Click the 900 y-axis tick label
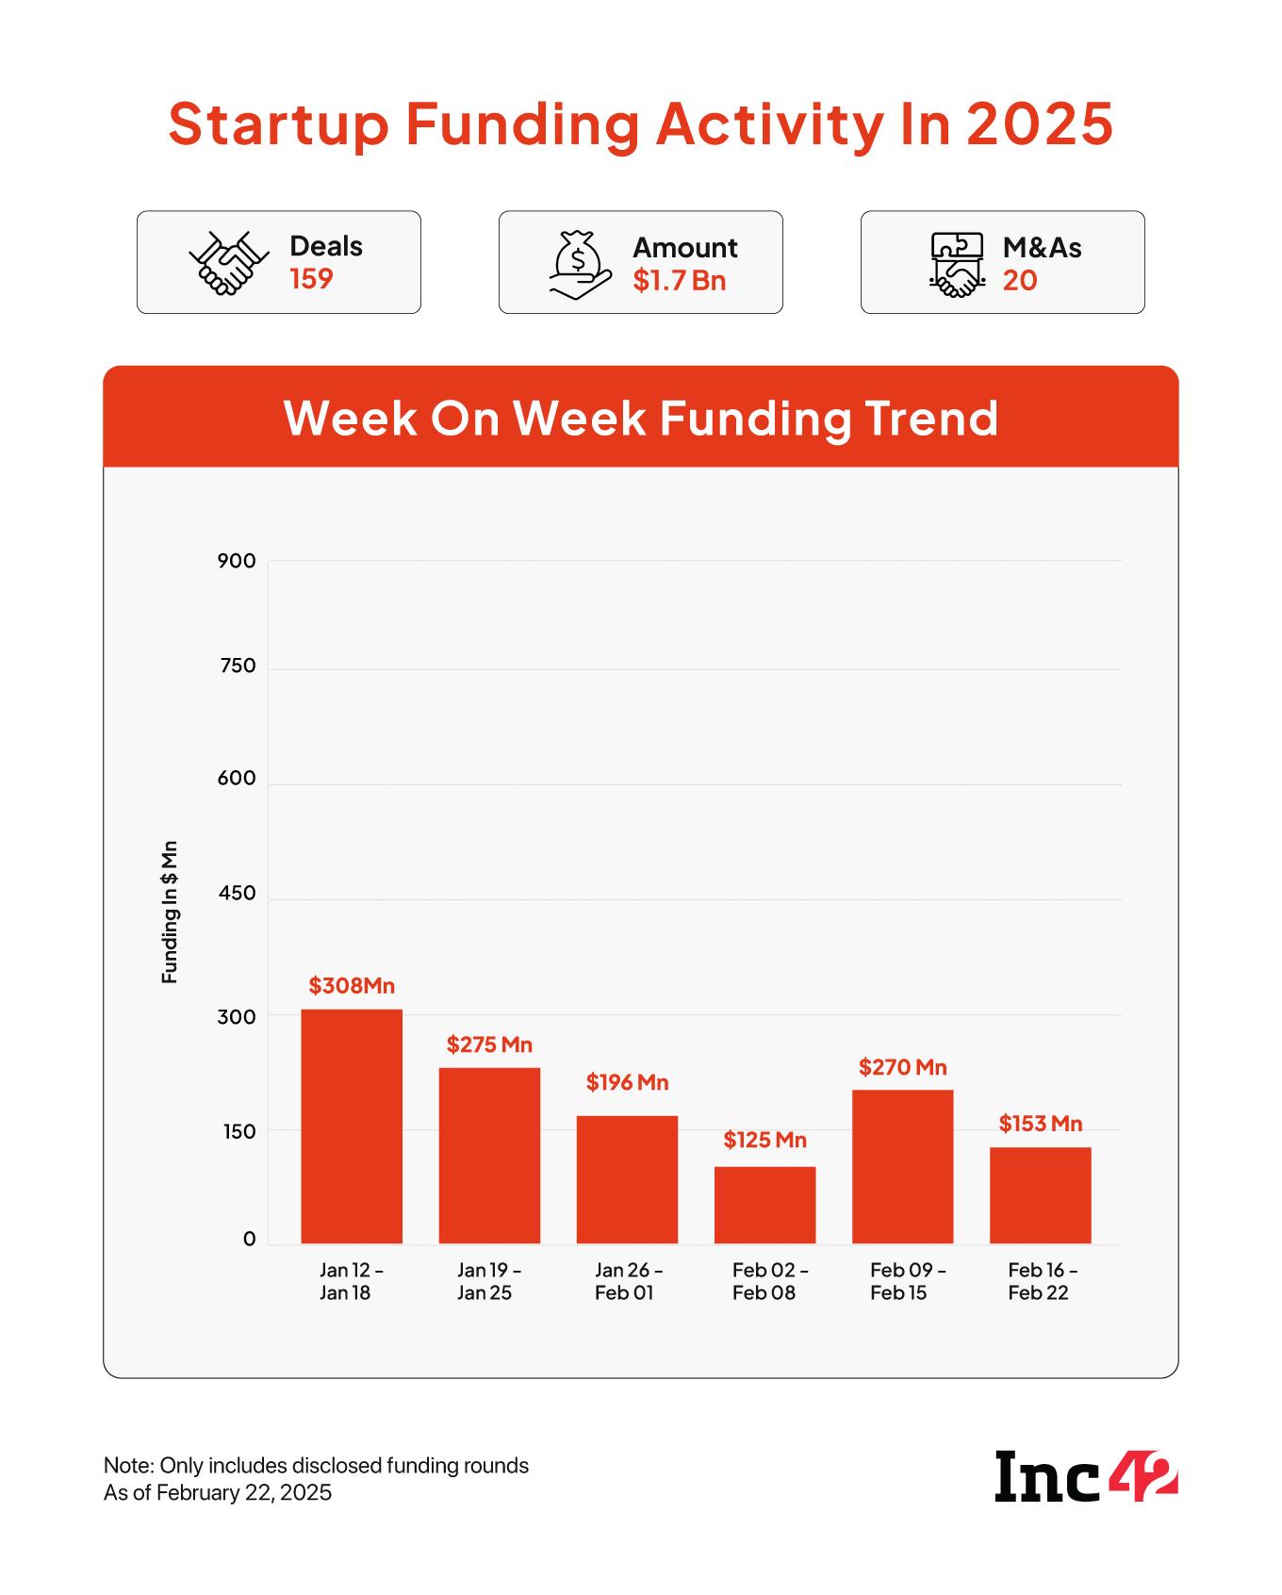The height and width of the screenshot is (1595, 1282). 237,561
